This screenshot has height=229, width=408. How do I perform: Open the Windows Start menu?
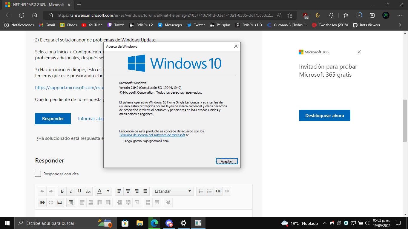(x=7, y=223)
